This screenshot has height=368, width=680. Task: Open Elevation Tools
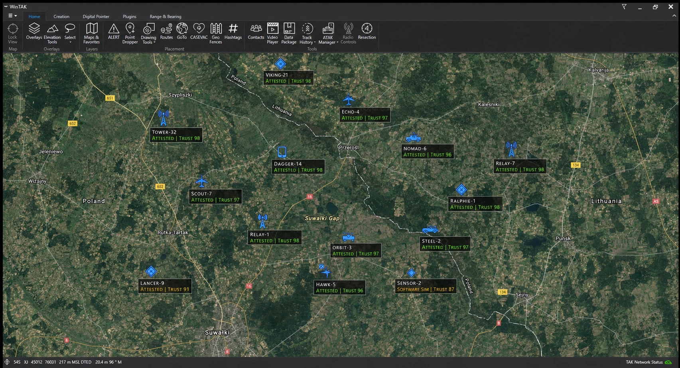(52, 34)
